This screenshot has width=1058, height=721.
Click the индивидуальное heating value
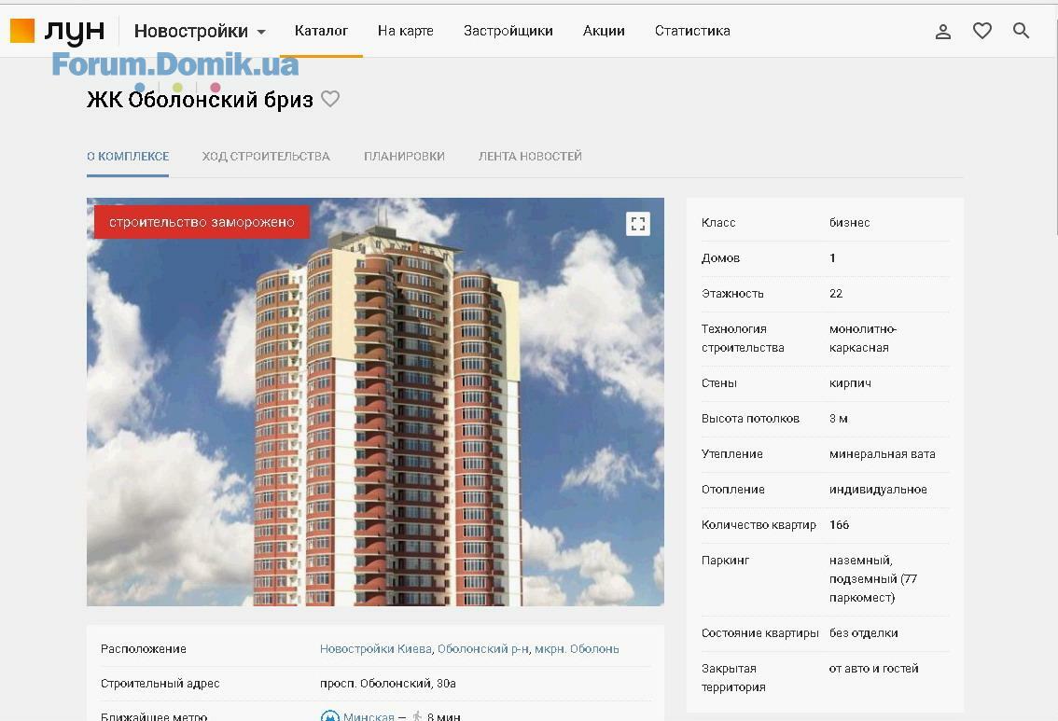coord(878,490)
